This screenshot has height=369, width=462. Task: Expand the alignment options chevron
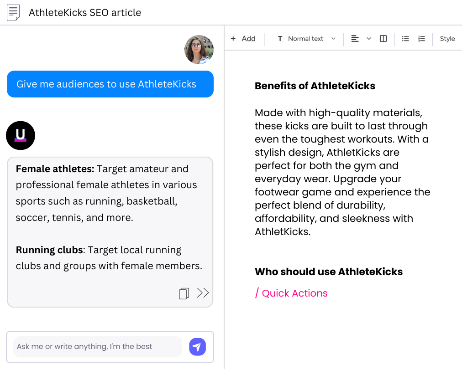(x=369, y=39)
